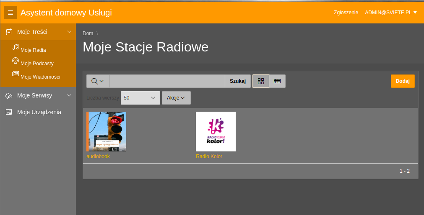Switch to table report view
Viewport: 424px width, 215px height.
(x=277, y=81)
